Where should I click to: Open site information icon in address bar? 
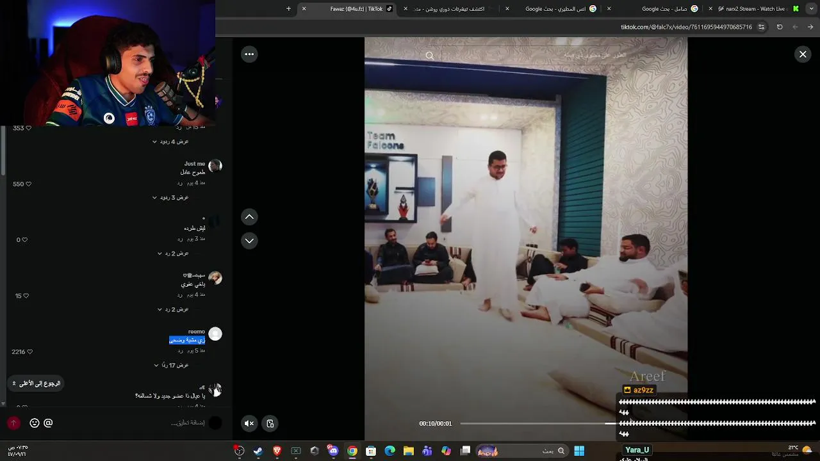point(761,27)
